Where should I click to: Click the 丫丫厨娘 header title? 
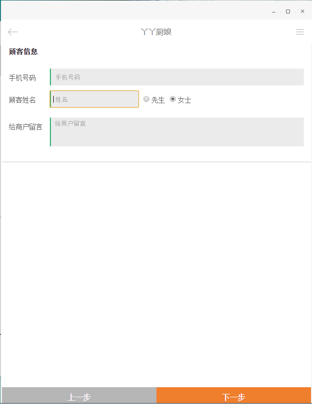coord(156,32)
